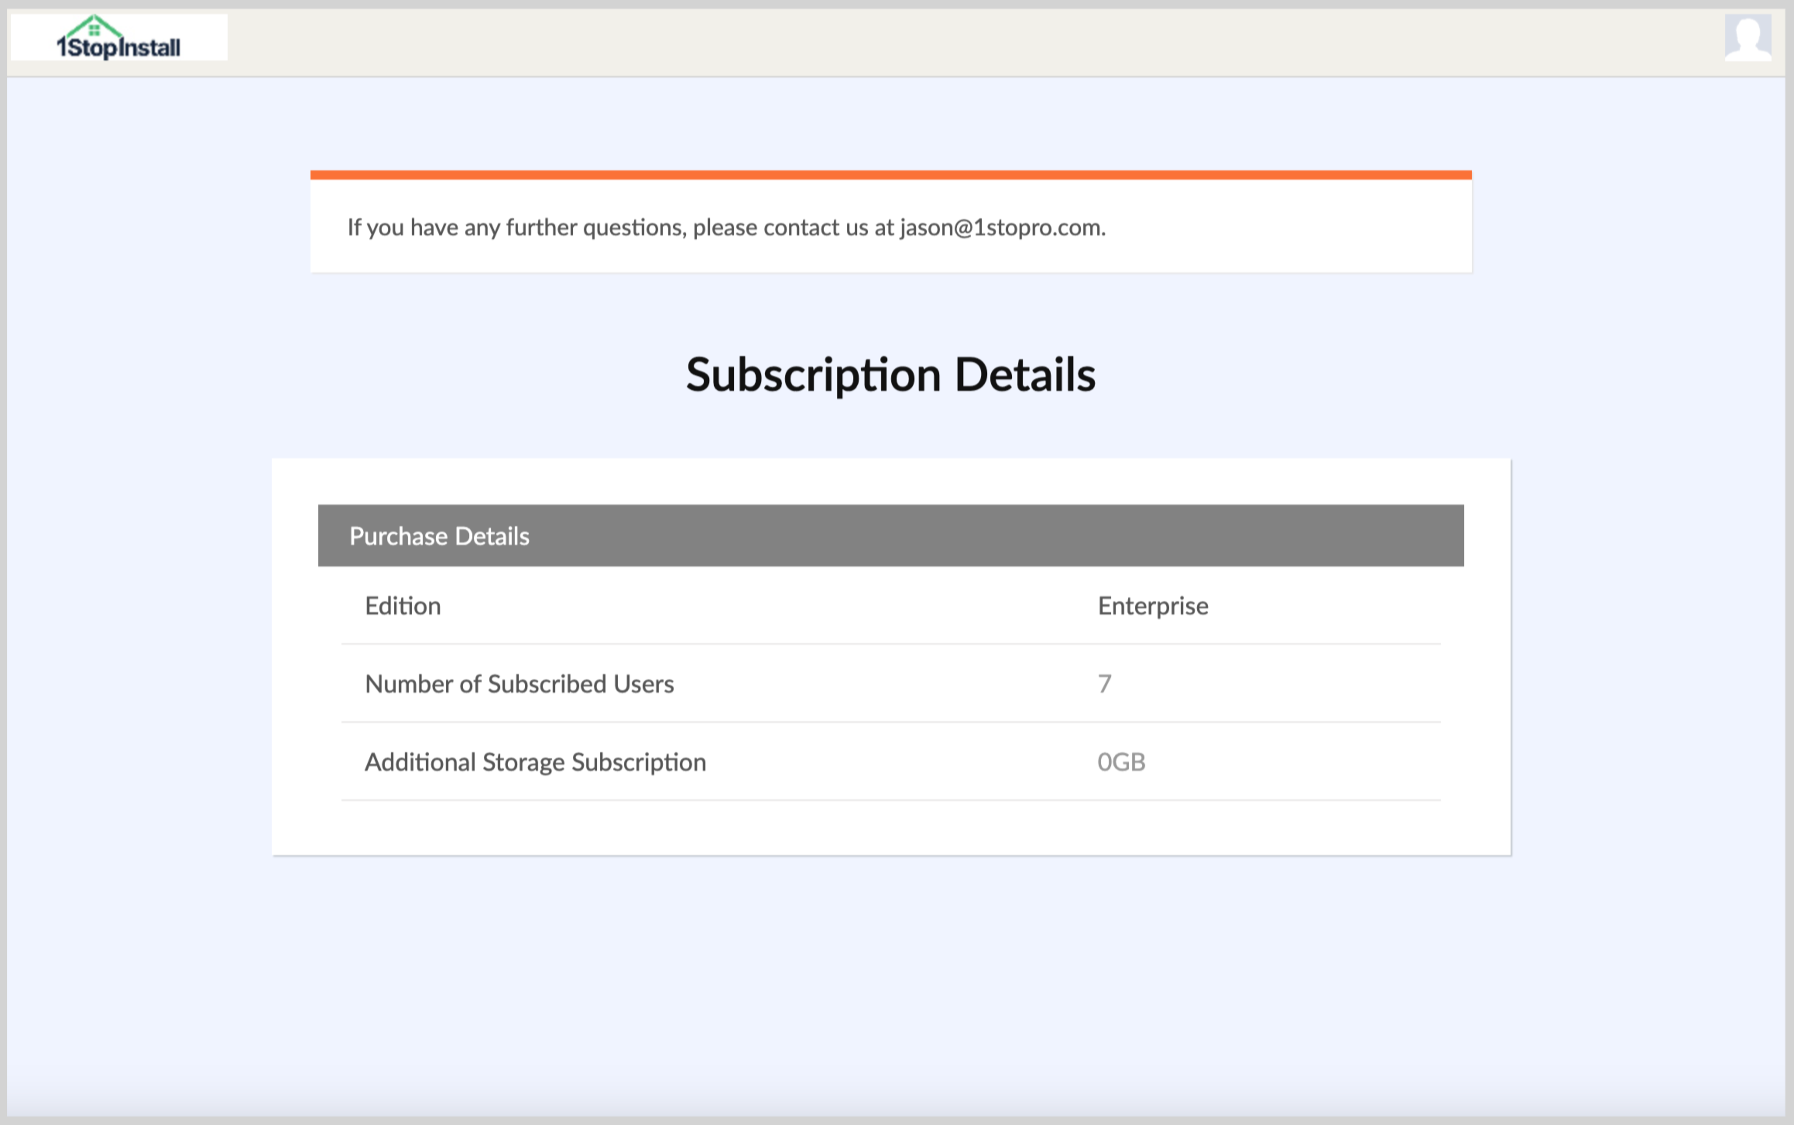Click the '1StopInstall' wordmark text
This screenshot has width=1794, height=1125.
coord(120,48)
